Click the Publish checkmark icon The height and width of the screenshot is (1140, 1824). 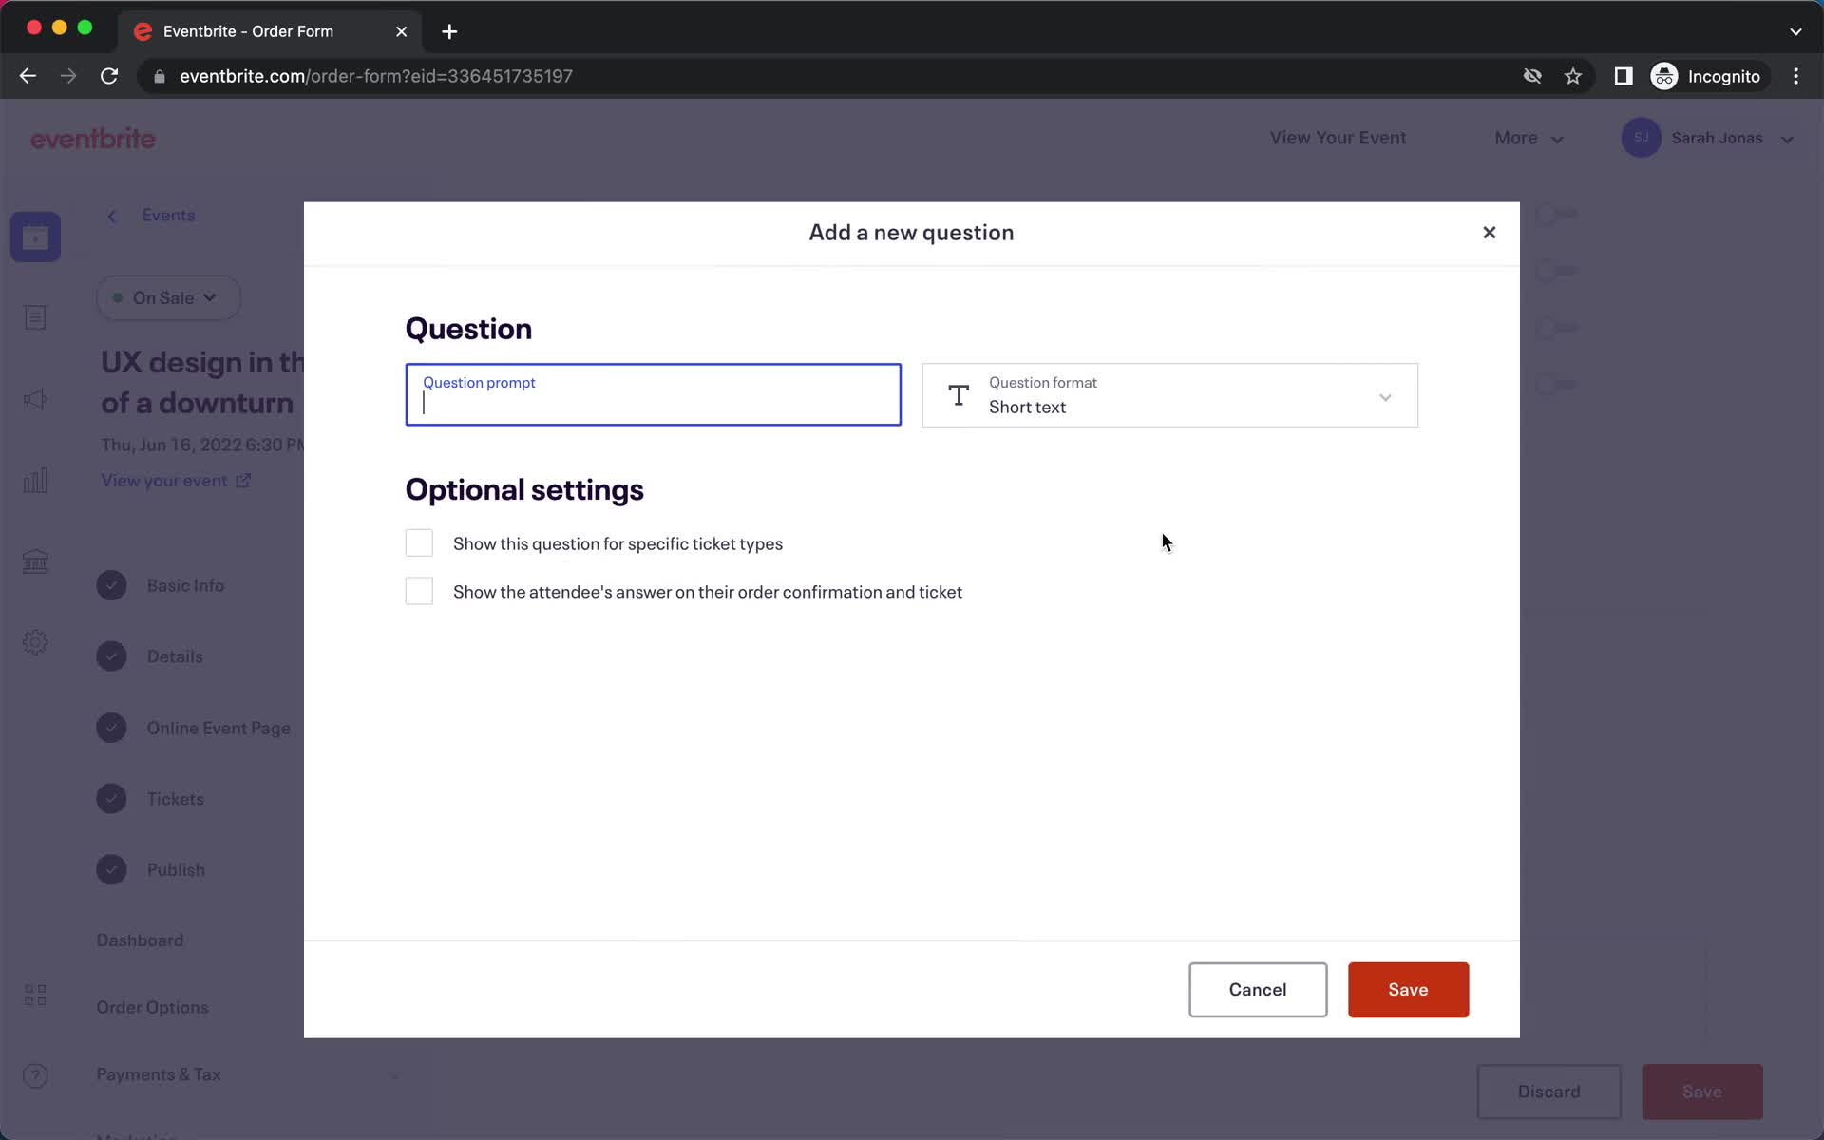(111, 869)
